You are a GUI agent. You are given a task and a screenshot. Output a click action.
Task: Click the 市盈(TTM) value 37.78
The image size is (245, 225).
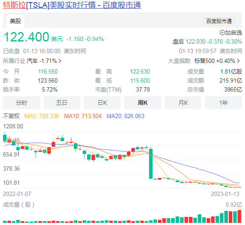(143, 89)
